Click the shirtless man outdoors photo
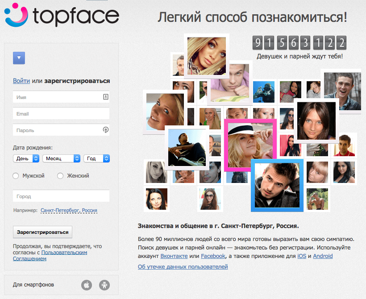The width and height of the screenshot is (366, 299). [x=317, y=199]
